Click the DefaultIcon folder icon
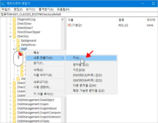Viewport: 158px width, 123px height. (18, 45)
